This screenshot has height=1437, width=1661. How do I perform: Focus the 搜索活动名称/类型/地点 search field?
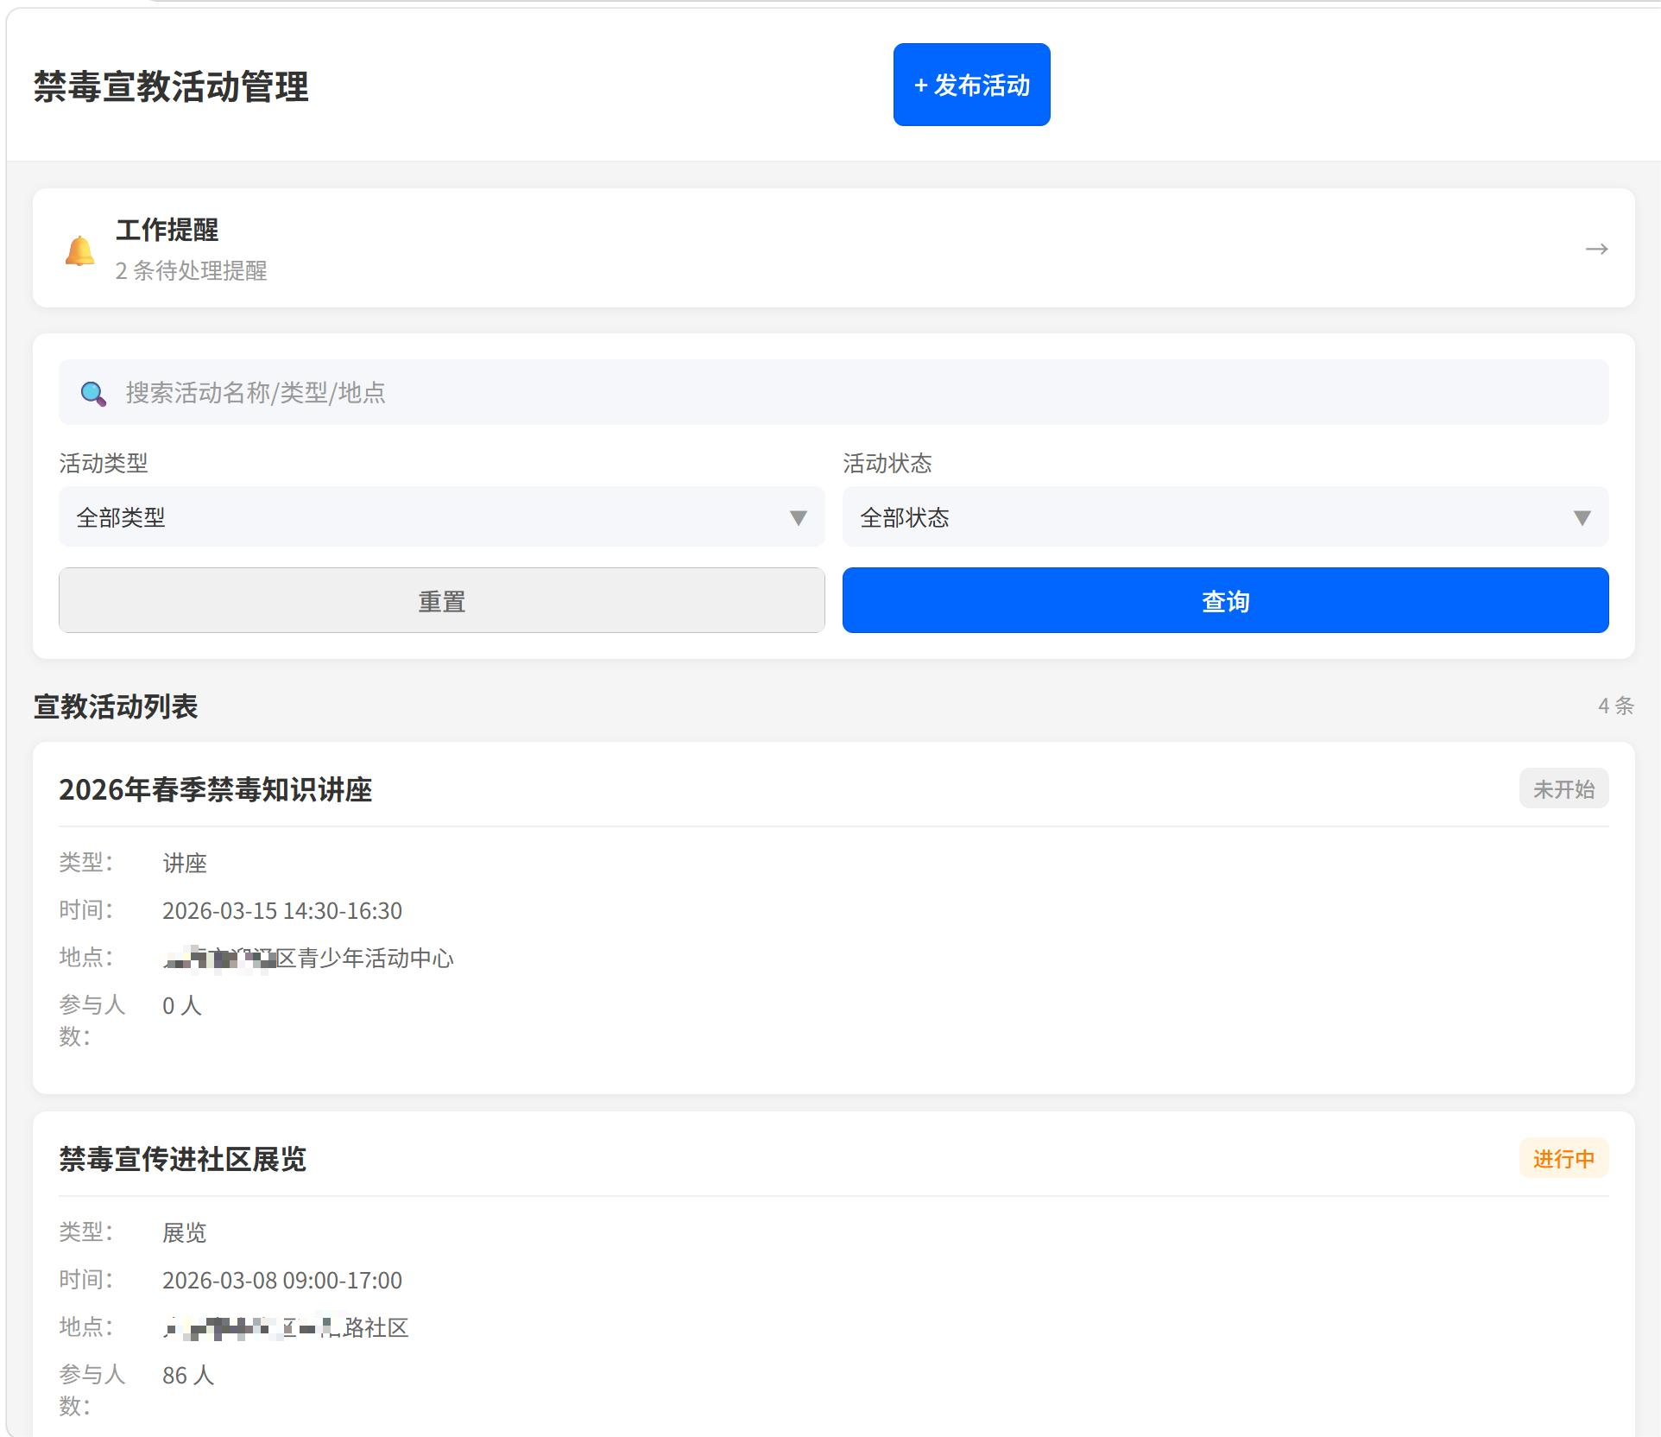[833, 392]
